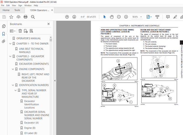Close the Bookmarks panel

point(48,24)
